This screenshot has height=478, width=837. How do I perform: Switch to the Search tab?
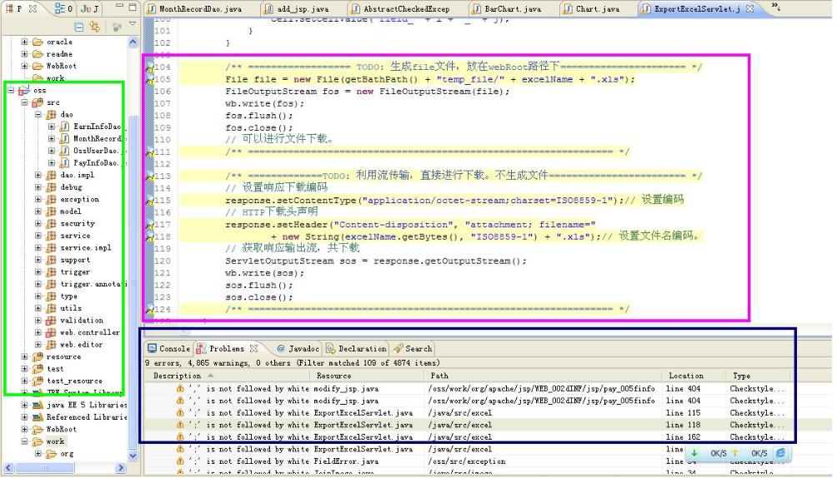(x=413, y=348)
